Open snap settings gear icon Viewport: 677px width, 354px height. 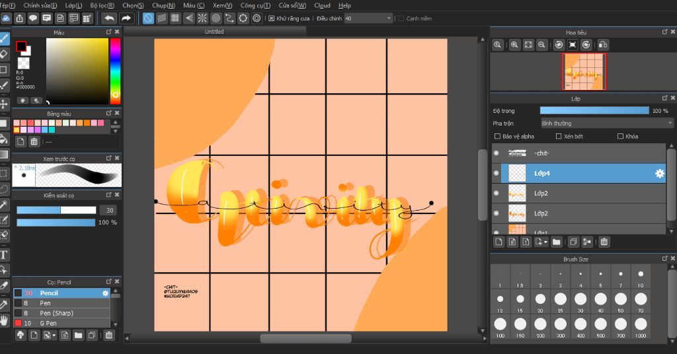click(x=257, y=18)
